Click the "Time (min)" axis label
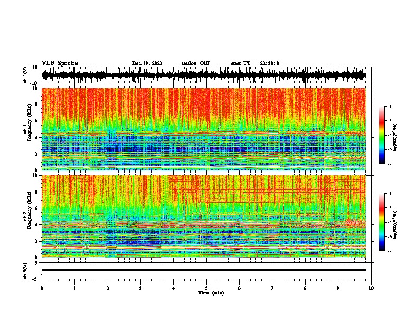Image resolution: width=418 pixels, height=323 pixels. click(x=211, y=293)
